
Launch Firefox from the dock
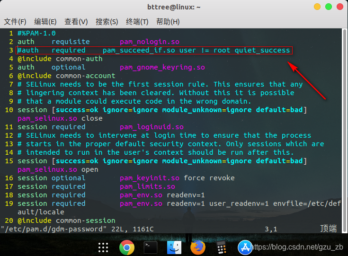click(198, 247)
